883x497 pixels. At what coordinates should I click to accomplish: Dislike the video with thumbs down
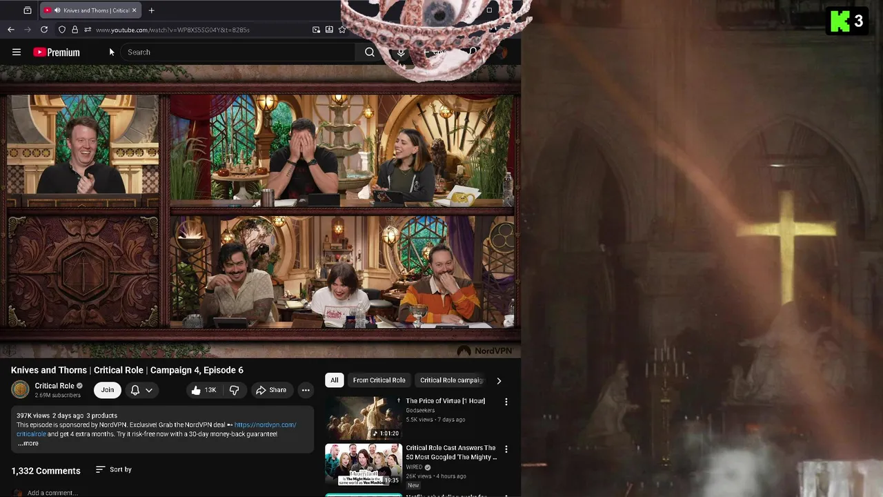click(234, 390)
